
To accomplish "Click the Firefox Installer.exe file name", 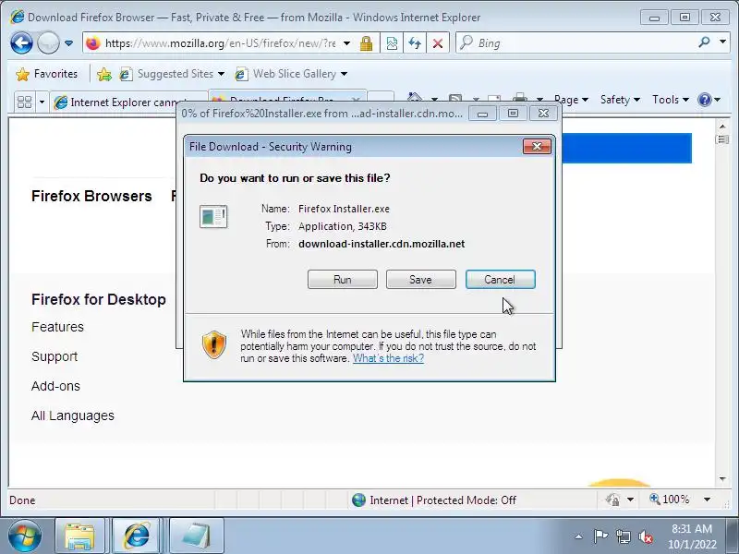I will tap(344, 209).
